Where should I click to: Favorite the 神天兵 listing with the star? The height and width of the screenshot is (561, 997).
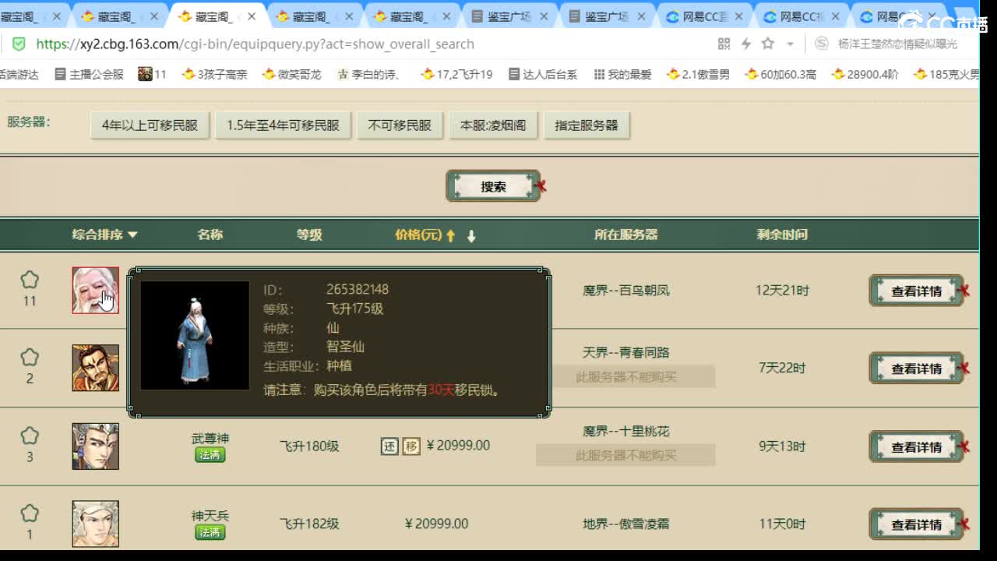(30, 513)
